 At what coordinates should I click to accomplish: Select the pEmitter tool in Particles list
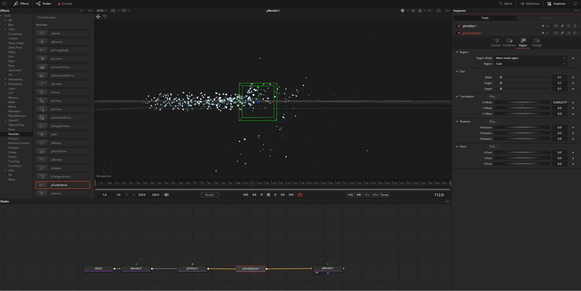(63, 84)
